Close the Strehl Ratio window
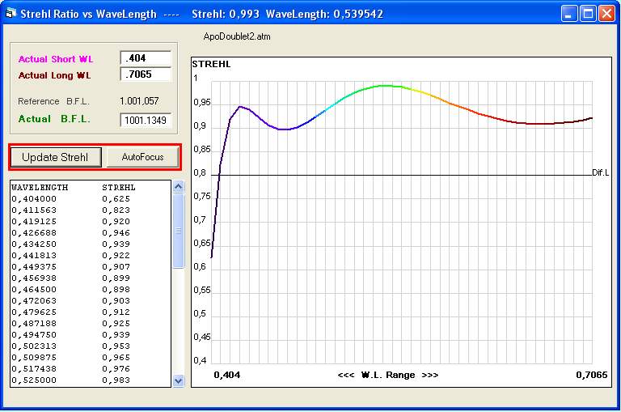The height and width of the screenshot is (412, 621). pos(606,14)
